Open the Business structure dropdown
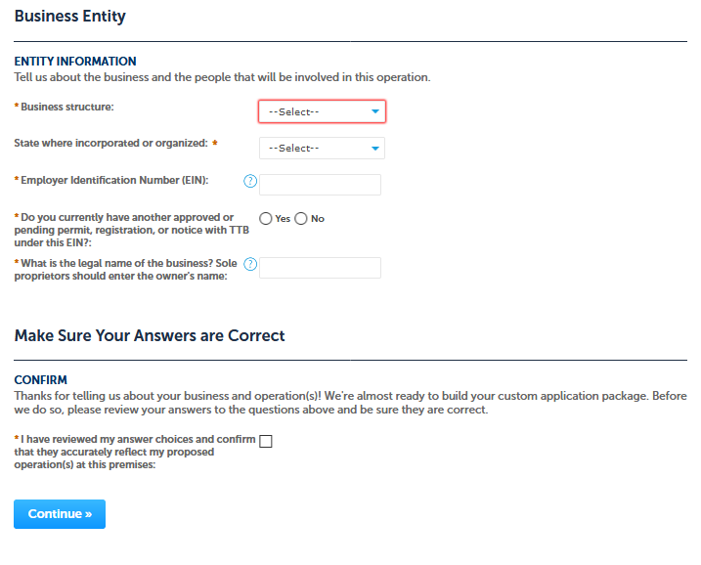 [322, 111]
